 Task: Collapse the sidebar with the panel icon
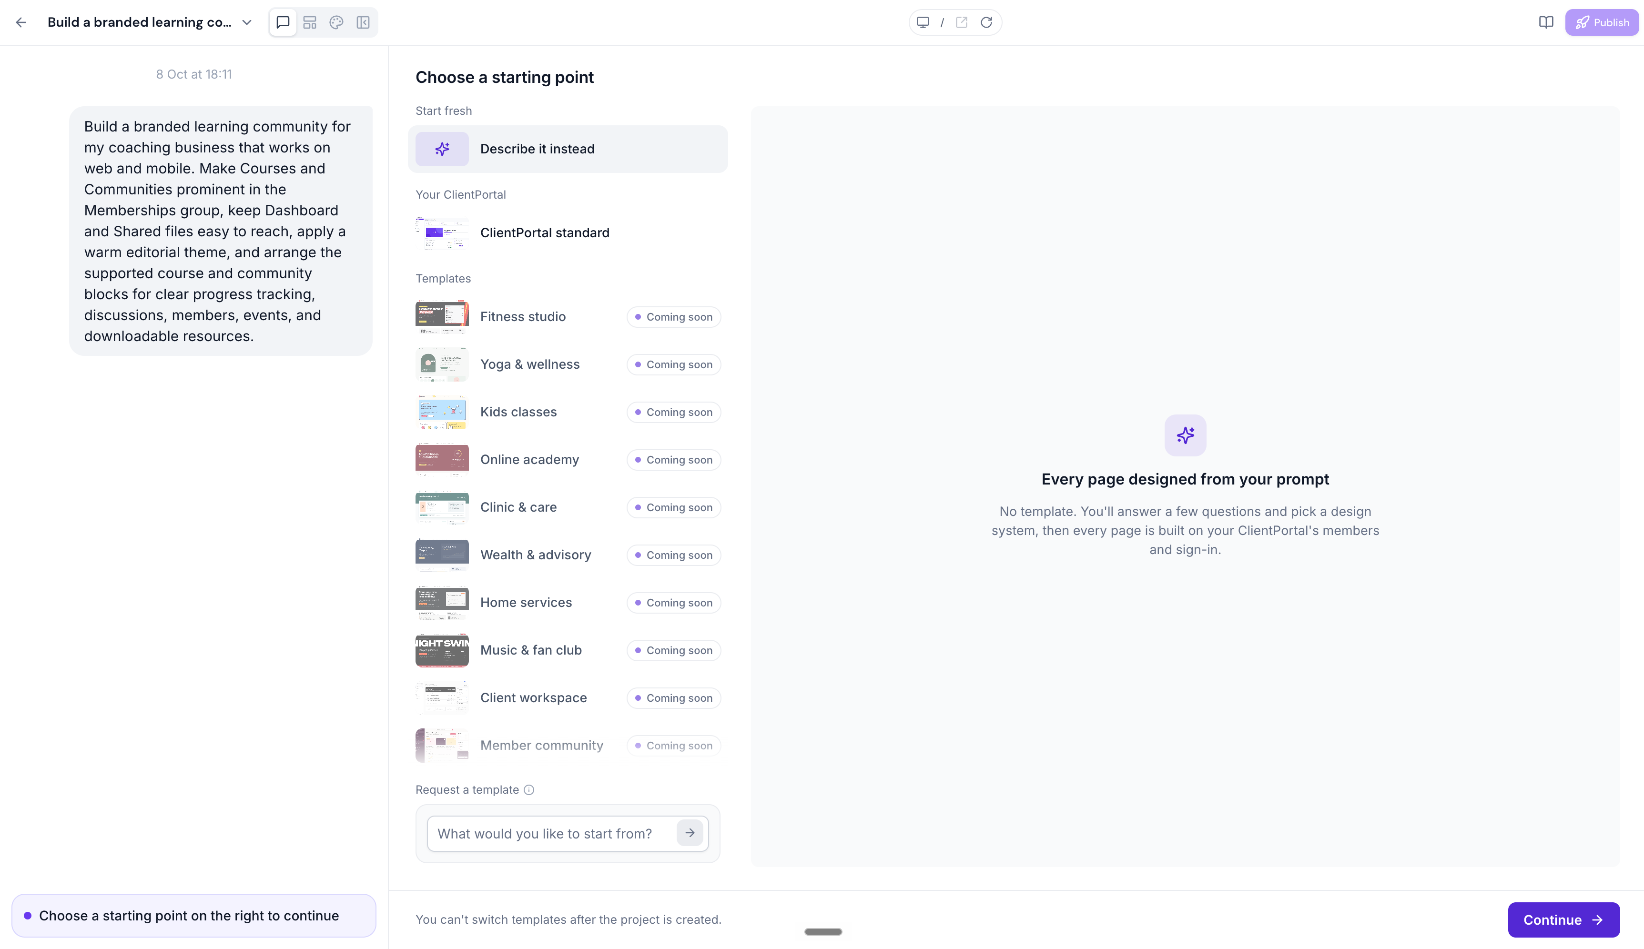pyautogui.click(x=363, y=22)
